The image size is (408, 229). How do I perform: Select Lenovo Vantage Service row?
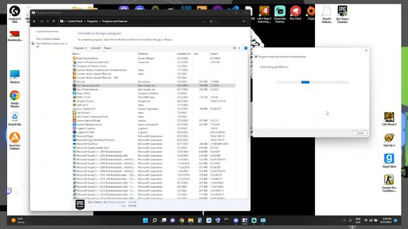click(x=154, y=125)
